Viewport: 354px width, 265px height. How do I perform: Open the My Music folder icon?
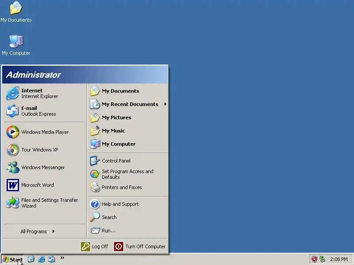(x=95, y=131)
